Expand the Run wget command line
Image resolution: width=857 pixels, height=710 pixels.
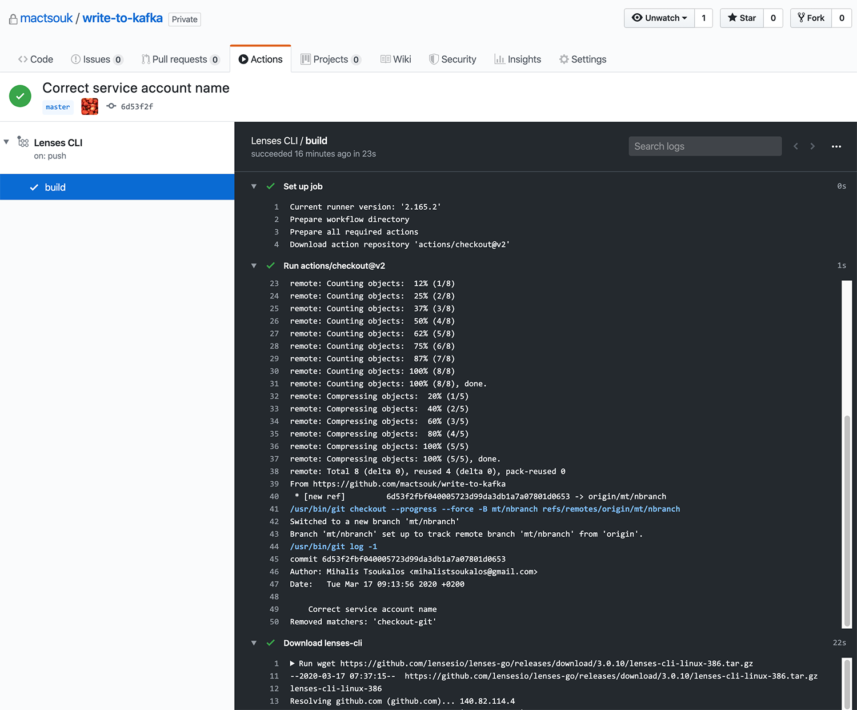click(293, 664)
